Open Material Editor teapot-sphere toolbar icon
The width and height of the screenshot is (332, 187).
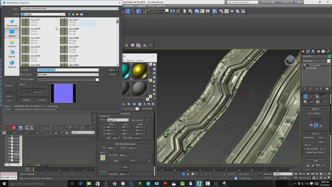[x=215, y=11]
